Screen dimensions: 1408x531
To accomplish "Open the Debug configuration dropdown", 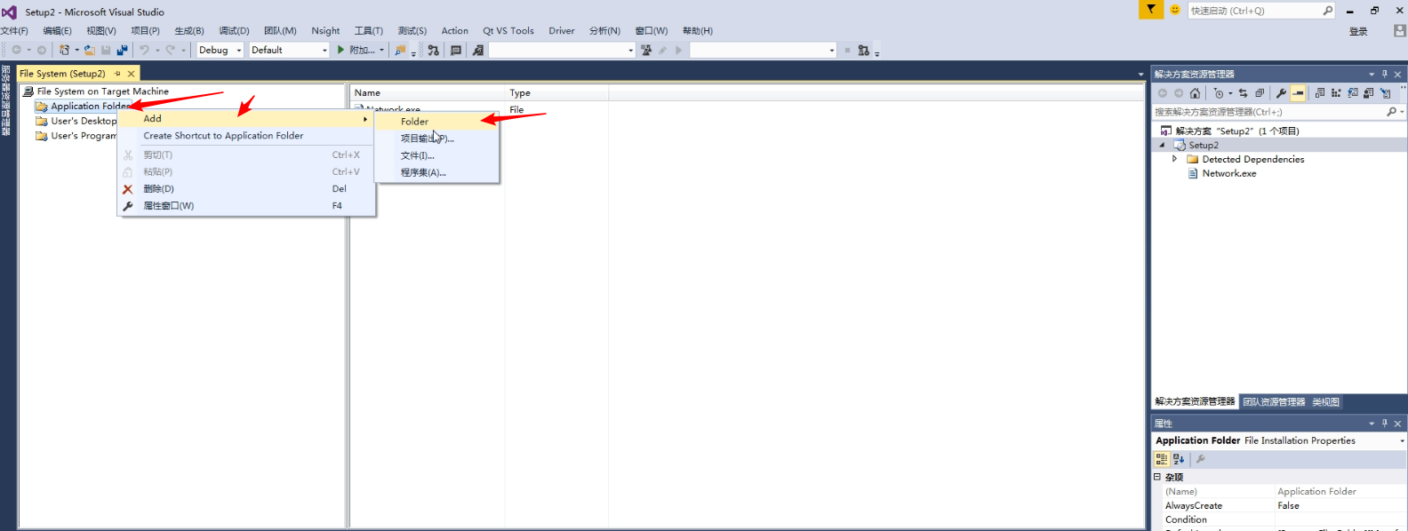I will pyautogui.click(x=220, y=51).
